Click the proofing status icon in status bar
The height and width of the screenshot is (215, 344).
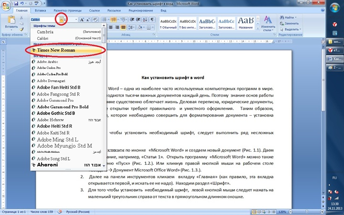click(60, 212)
